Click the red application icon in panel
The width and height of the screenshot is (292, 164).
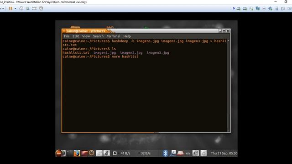point(84,153)
